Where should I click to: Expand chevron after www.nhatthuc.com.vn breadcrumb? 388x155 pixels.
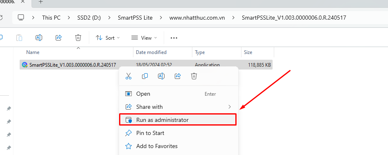(233, 18)
